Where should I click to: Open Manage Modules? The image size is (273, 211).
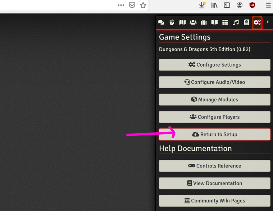214,99
